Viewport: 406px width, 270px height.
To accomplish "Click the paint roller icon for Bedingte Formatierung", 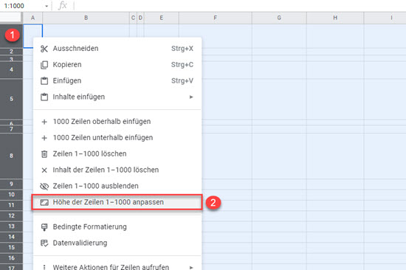I will pos(44,227).
